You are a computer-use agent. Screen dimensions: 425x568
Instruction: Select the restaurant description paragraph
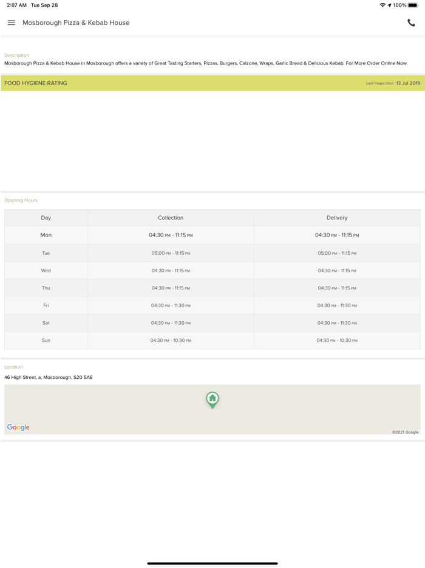coord(206,63)
